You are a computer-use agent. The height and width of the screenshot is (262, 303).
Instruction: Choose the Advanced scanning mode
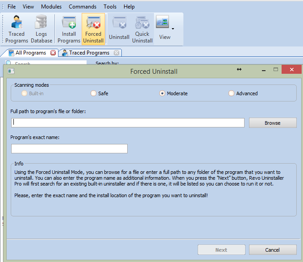pos(231,93)
